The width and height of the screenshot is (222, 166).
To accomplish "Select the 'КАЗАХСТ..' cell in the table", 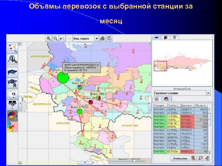I will click(187, 151).
